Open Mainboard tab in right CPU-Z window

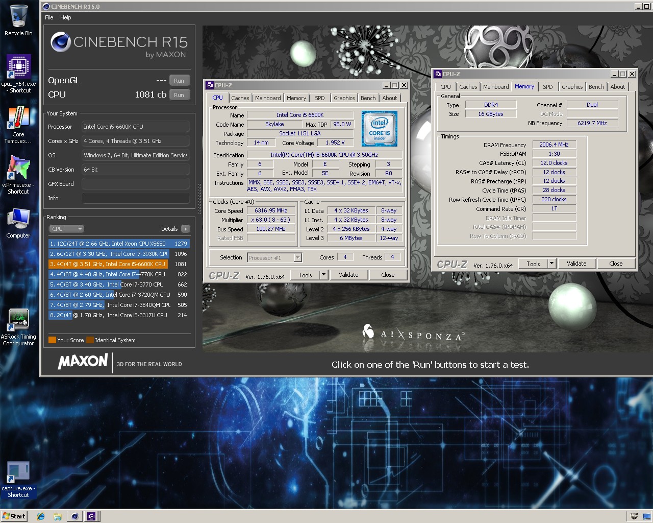[496, 87]
